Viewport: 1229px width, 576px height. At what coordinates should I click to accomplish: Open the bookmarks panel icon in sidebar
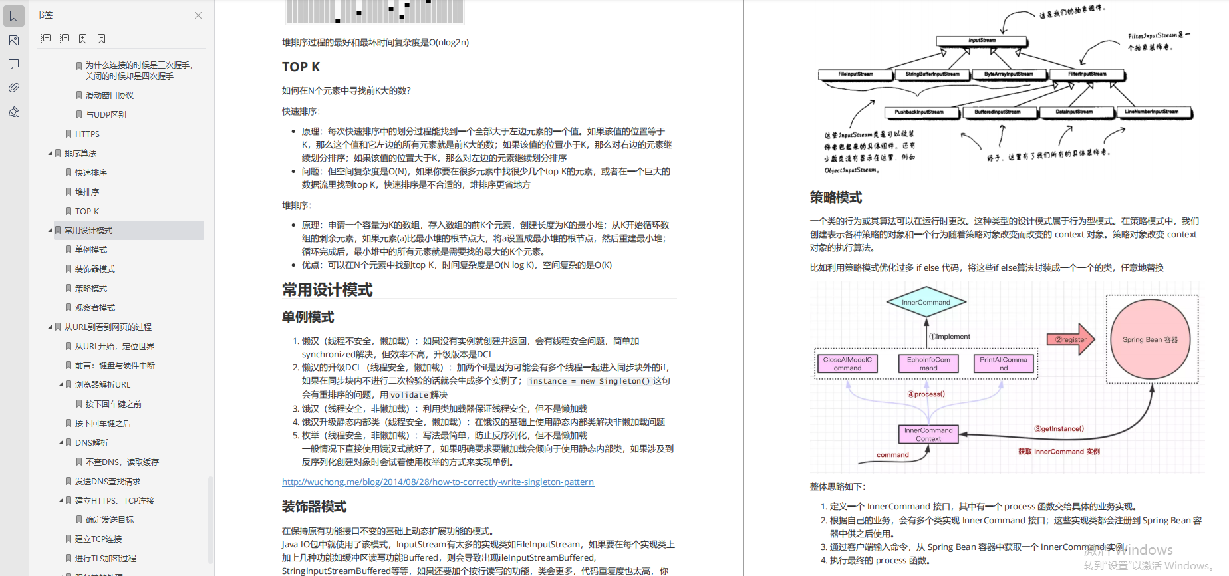tap(14, 16)
